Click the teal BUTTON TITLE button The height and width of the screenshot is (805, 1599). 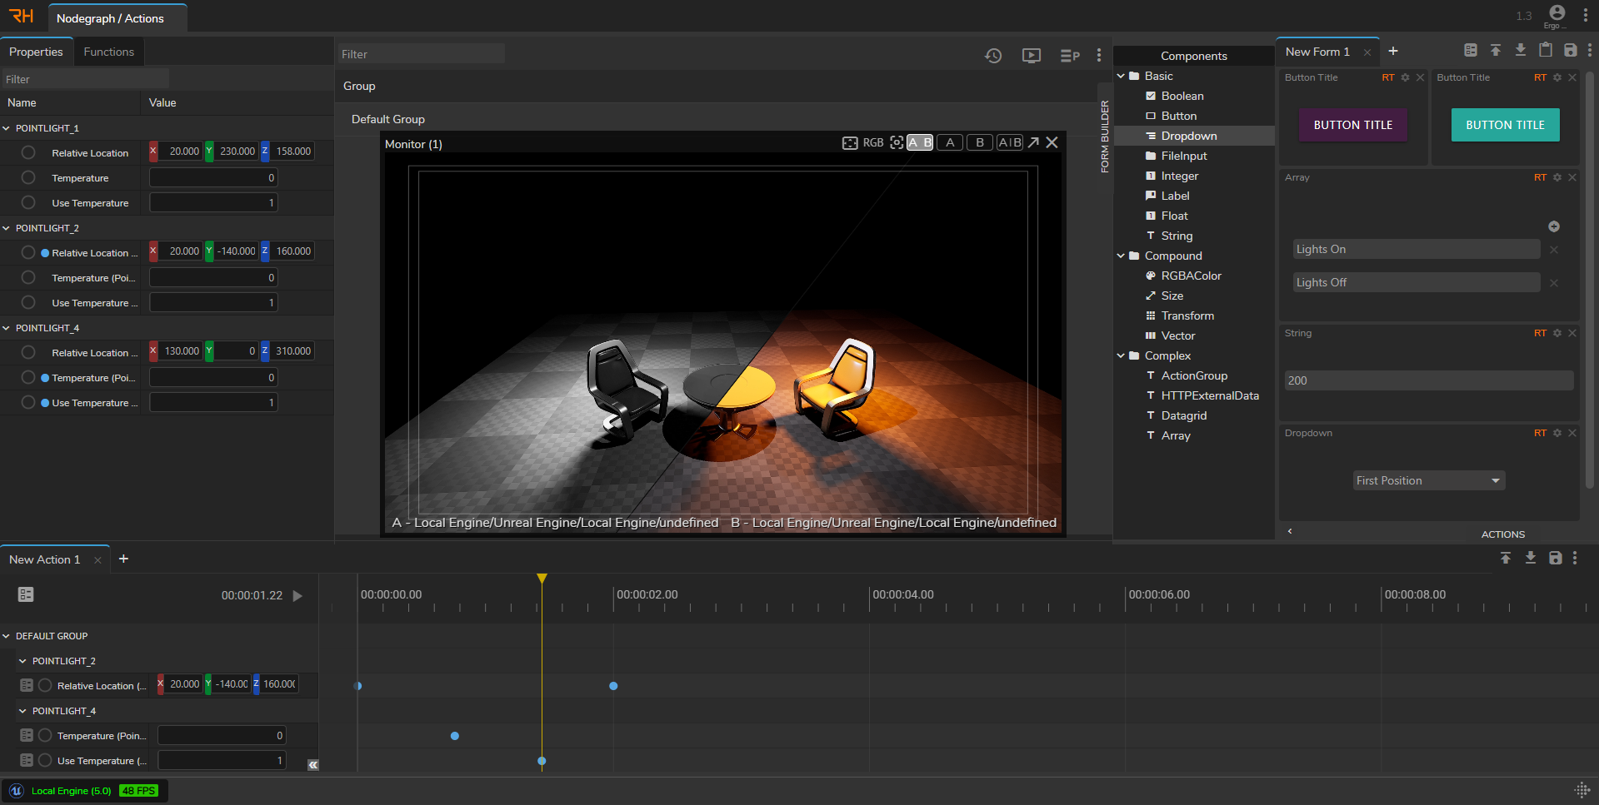1505,126
